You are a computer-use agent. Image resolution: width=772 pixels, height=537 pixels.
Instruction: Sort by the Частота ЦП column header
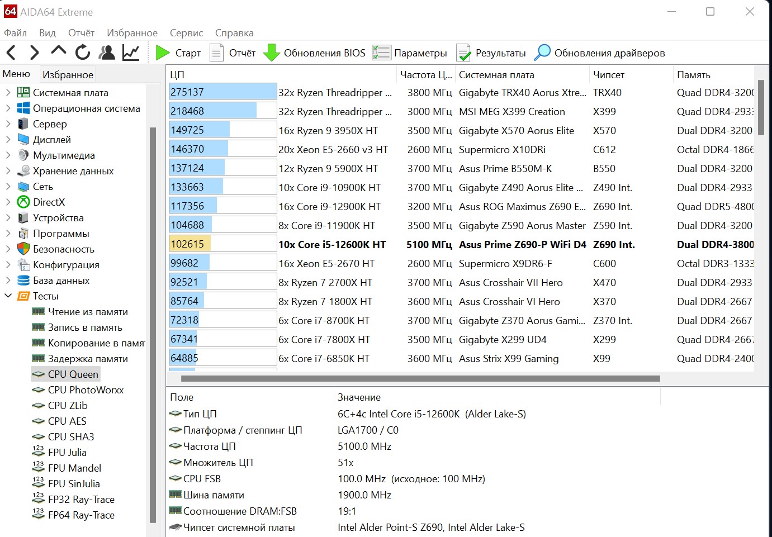425,74
